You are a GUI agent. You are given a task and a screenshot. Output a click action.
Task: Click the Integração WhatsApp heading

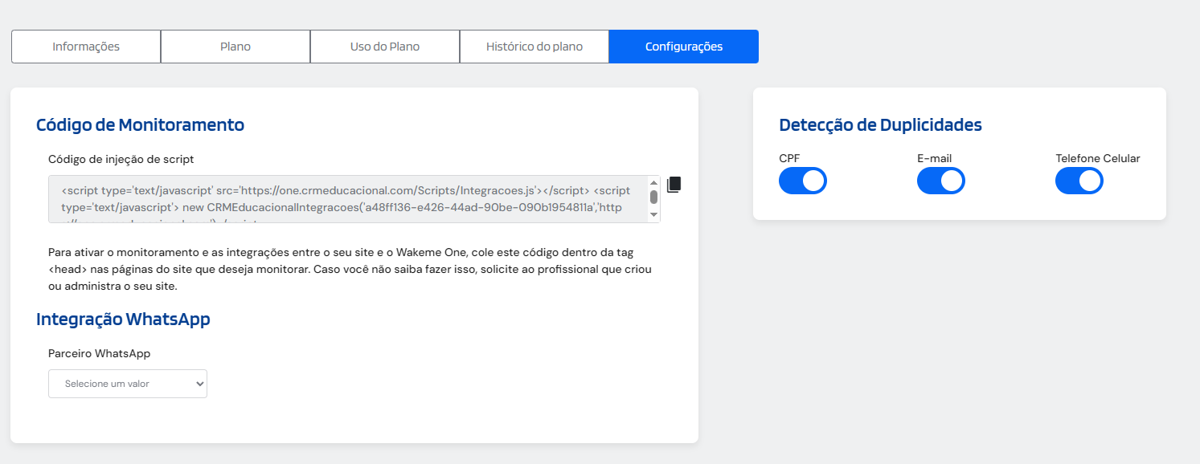[x=123, y=319]
